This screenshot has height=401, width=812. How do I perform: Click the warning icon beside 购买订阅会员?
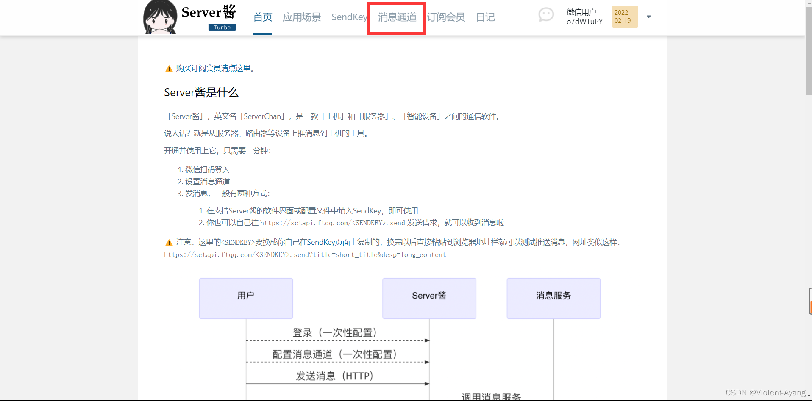click(x=169, y=69)
